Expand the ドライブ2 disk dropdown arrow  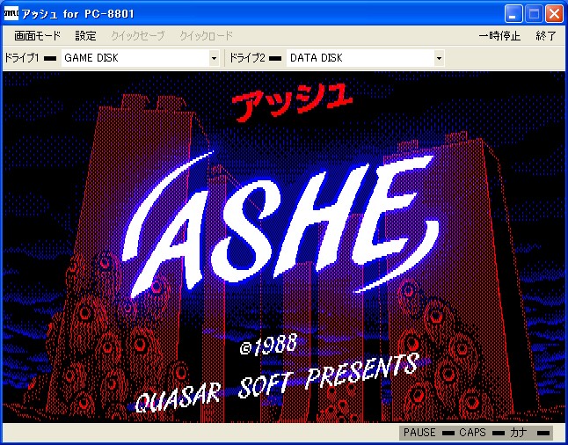(x=439, y=58)
